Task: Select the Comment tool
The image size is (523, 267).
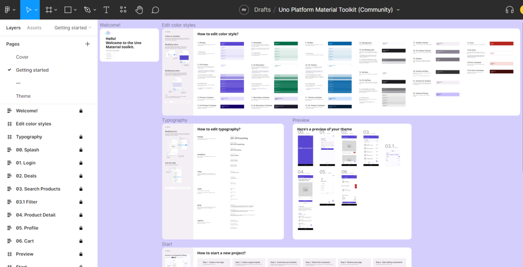Action: click(155, 9)
